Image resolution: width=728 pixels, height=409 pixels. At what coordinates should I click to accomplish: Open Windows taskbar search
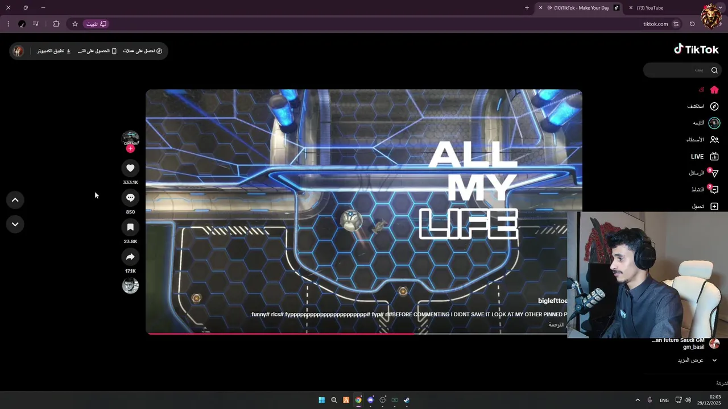coord(334,400)
